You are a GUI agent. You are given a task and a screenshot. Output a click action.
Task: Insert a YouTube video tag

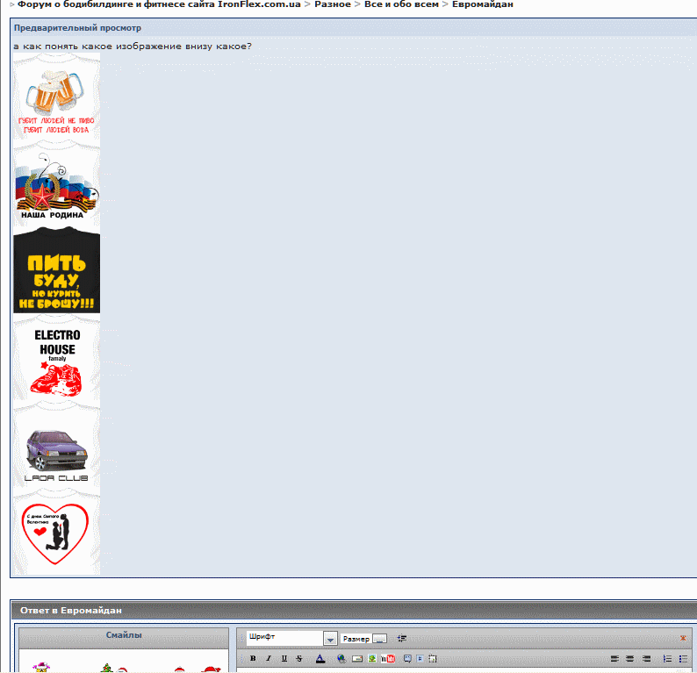388,658
